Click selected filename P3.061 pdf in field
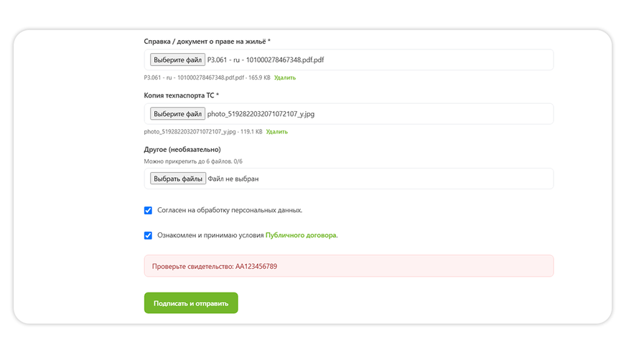The image size is (626, 352). pyautogui.click(x=266, y=60)
